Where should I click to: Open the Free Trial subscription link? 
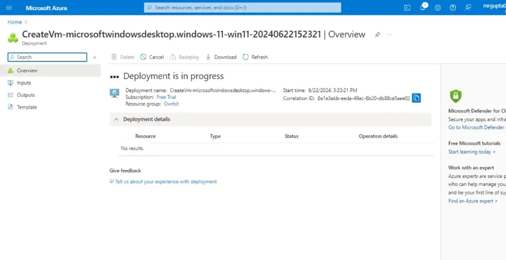pos(166,97)
